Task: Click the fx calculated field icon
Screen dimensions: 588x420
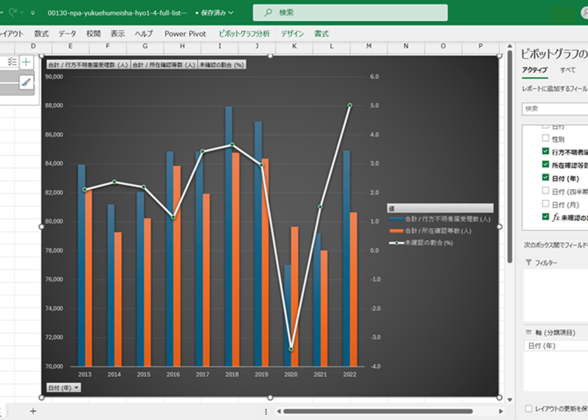Action: [x=556, y=217]
